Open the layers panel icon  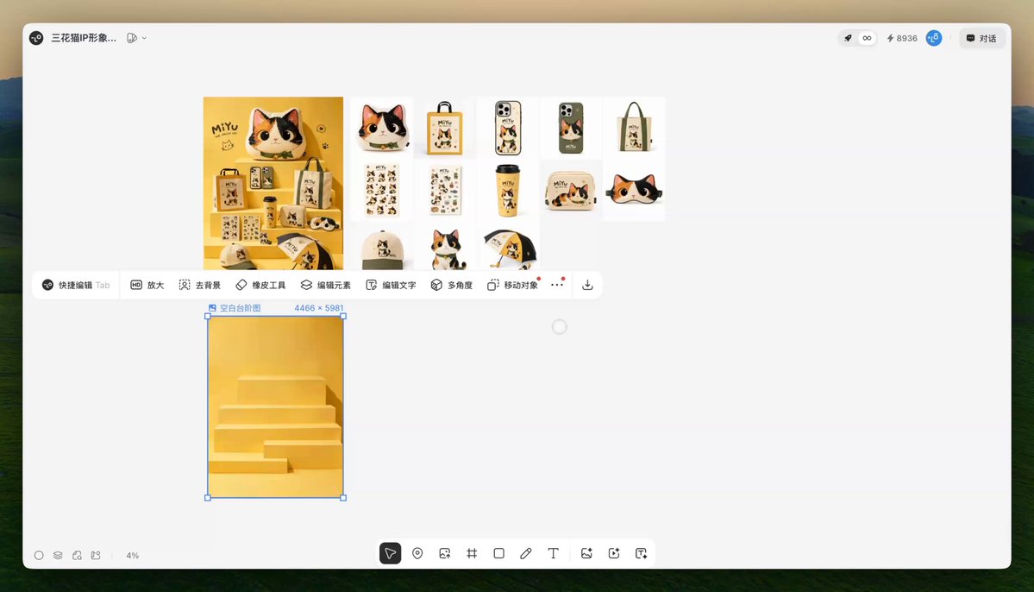[x=58, y=555]
